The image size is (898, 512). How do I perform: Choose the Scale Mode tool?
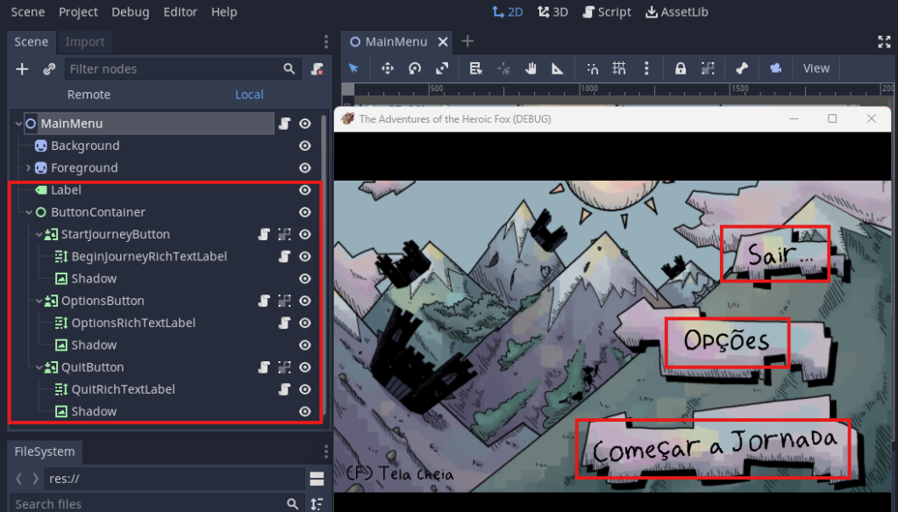(x=442, y=68)
